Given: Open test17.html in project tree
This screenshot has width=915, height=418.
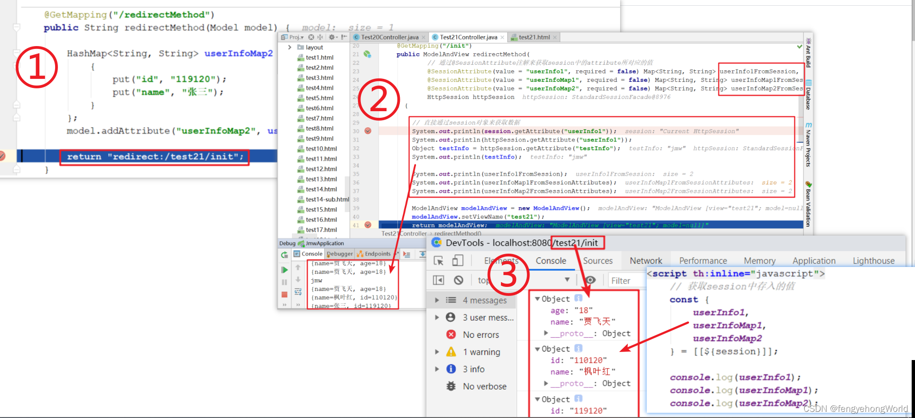Looking at the screenshot, I should pos(317,230).
